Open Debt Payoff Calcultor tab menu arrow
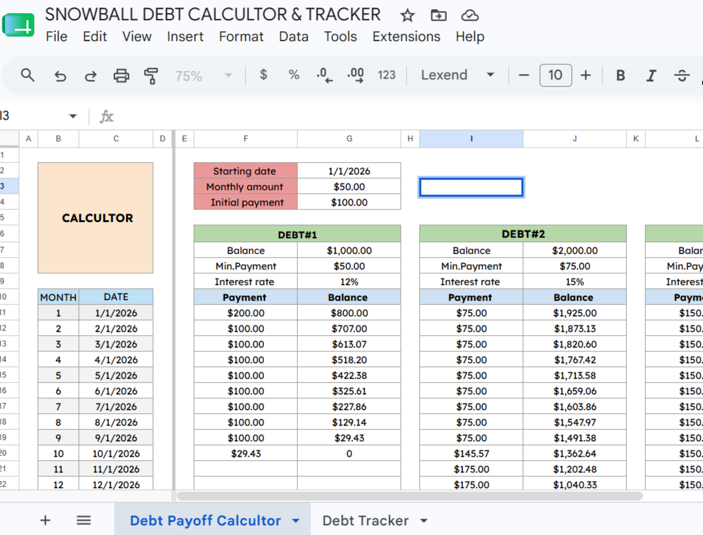 [296, 521]
